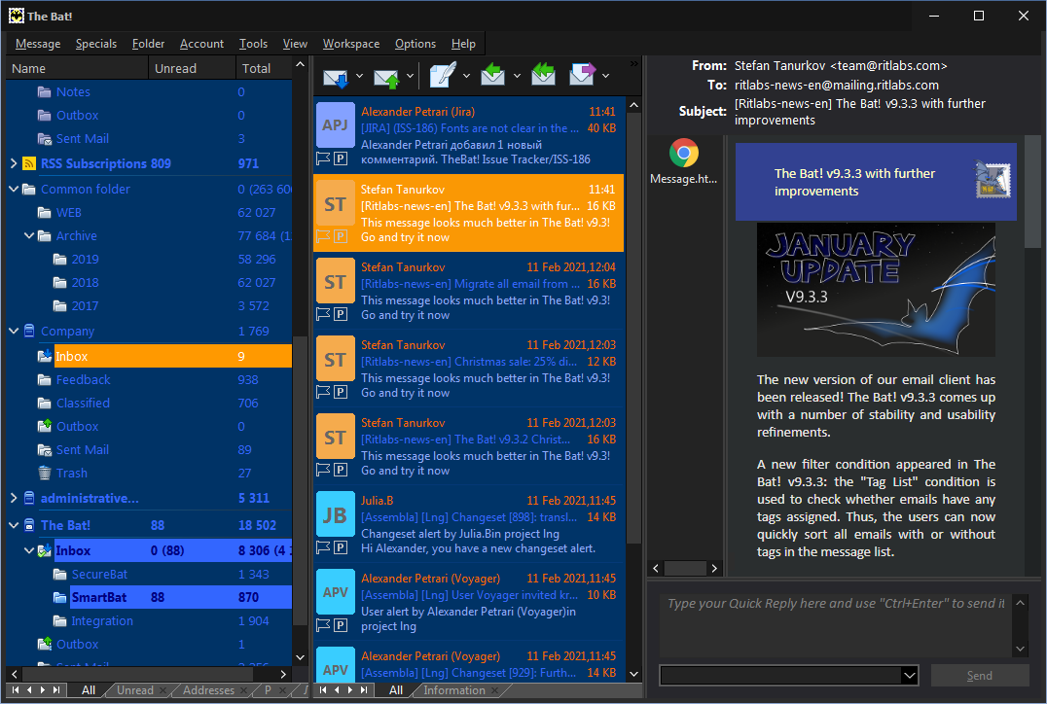Open the New Message dropdown arrow
1047x704 pixels.
point(466,76)
